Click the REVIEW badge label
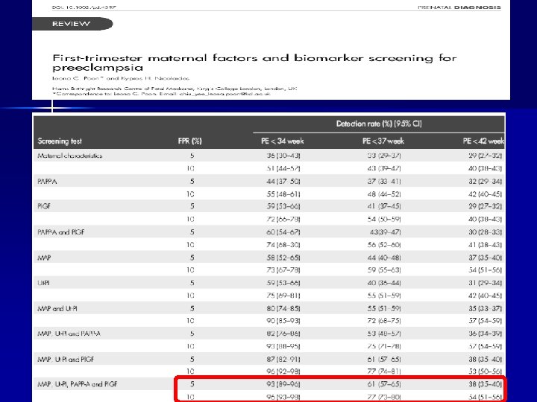 [x=72, y=24]
